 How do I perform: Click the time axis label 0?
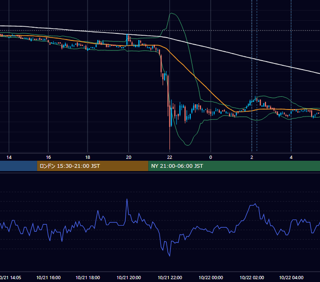(211, 157)
